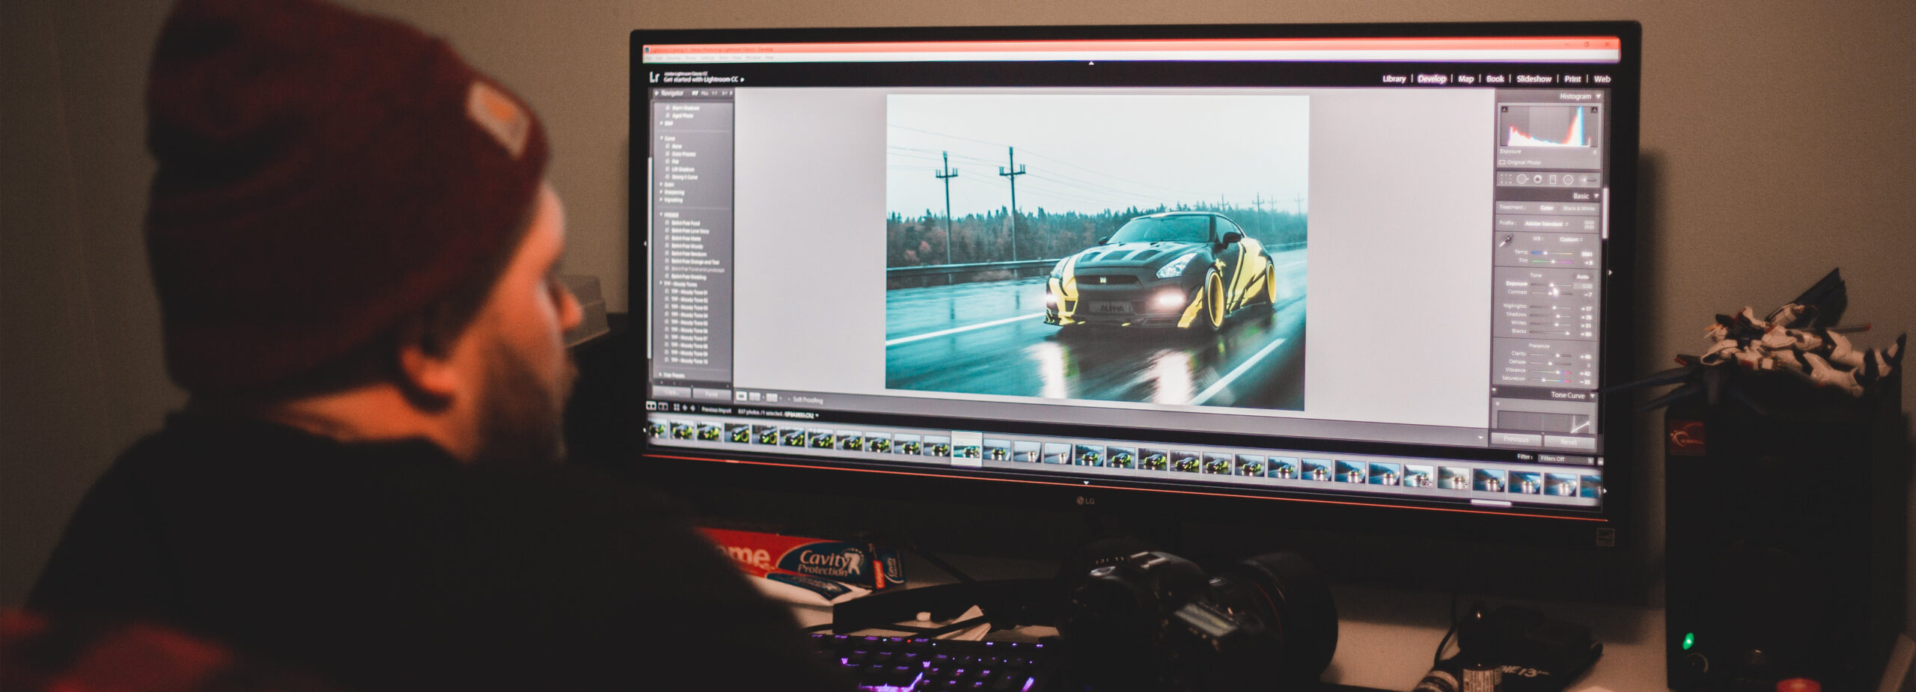Toggle the filter lock switch icon
Screen dimensions: 1916x692
pyautogui.click(x=1601, y=461)
